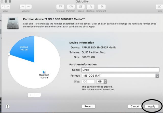This screenshot has height=113, width=163.
Task: Open the help question mark button
Action: pyautogui.click(x=7, y=106)
